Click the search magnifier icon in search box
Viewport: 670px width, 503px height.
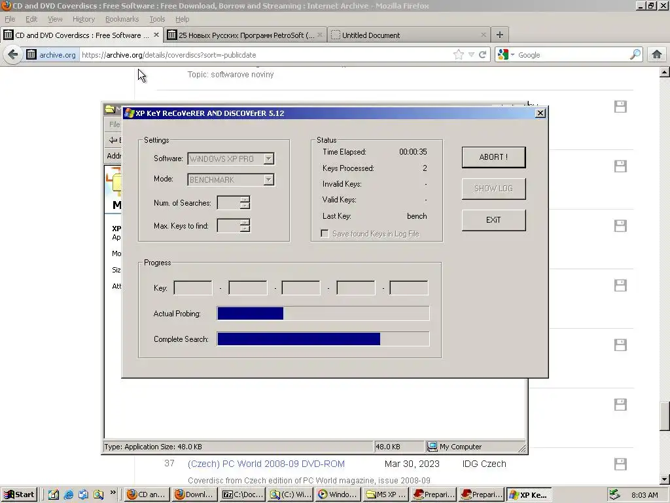pyautogui.click(x=635, y=54)
